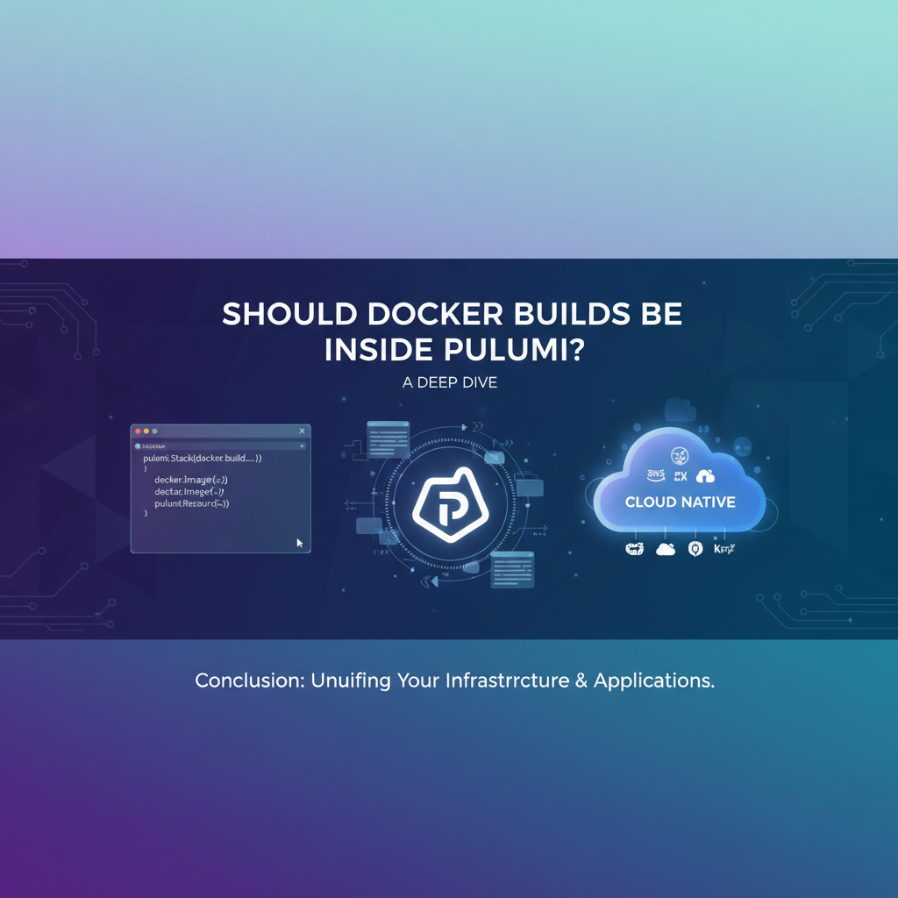Image resolution: width=898 pixels, height=898 pixels.
Task: Click the circular globe icon atop the cloud
Action: click(680, 456)
